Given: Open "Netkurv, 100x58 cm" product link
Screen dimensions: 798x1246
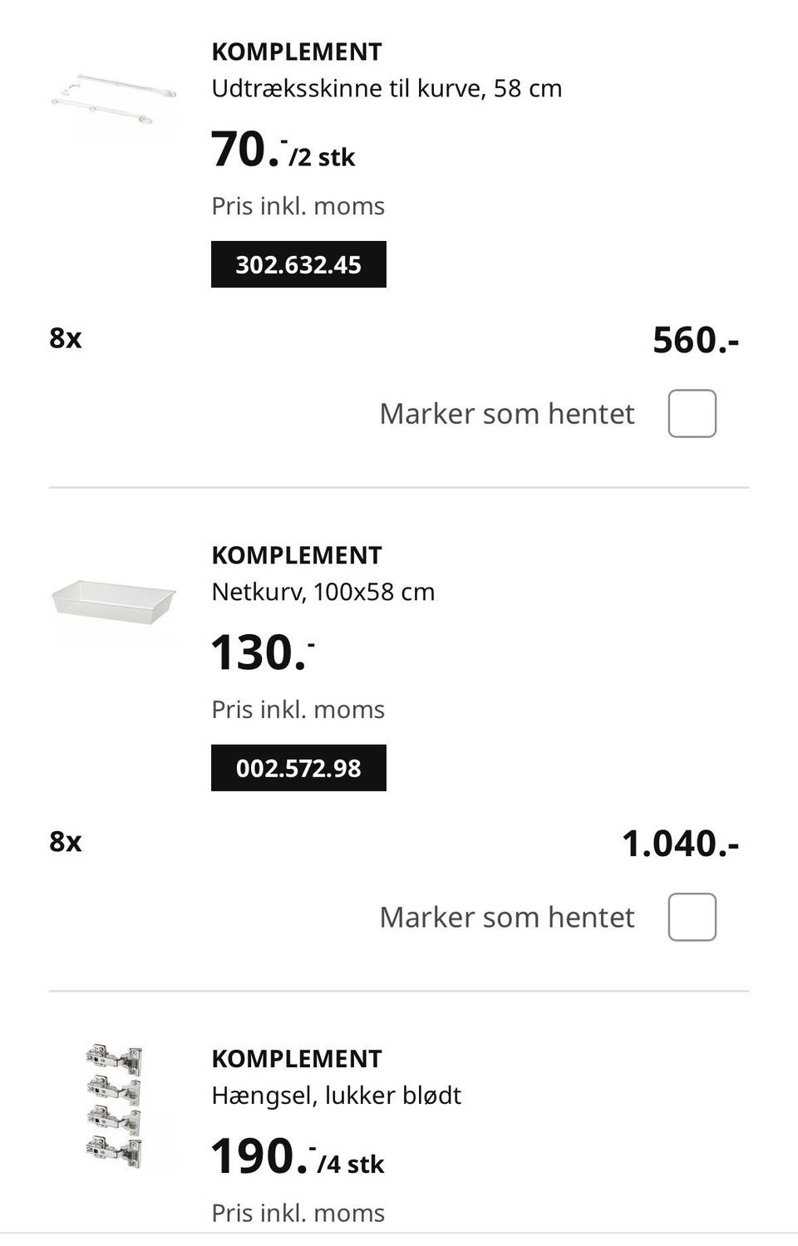Looking at the screenshot, I should pyautogui.click(x=323, y=592).
